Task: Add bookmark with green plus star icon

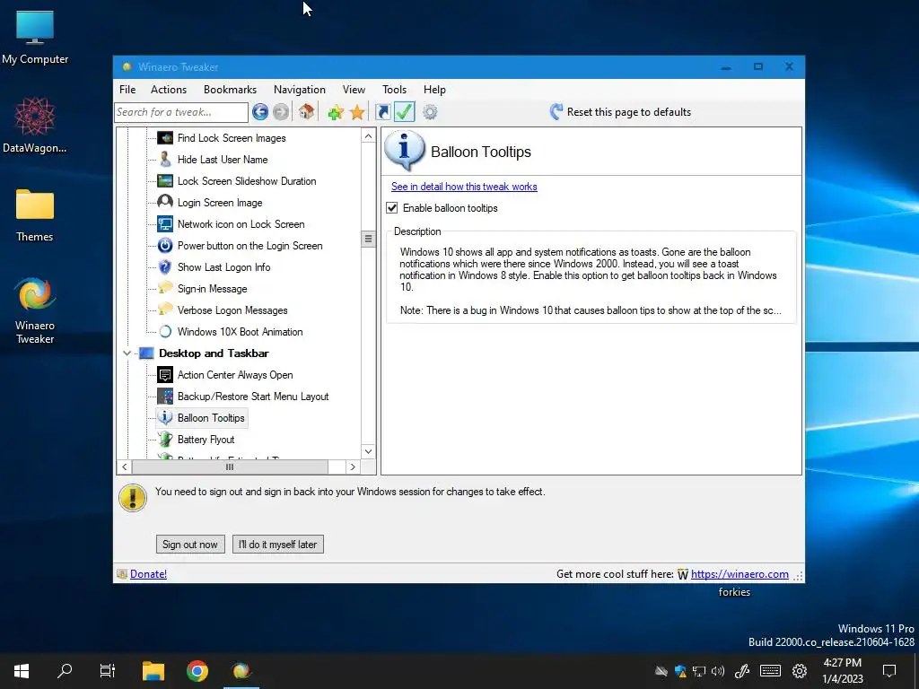Action: [336, 112]
